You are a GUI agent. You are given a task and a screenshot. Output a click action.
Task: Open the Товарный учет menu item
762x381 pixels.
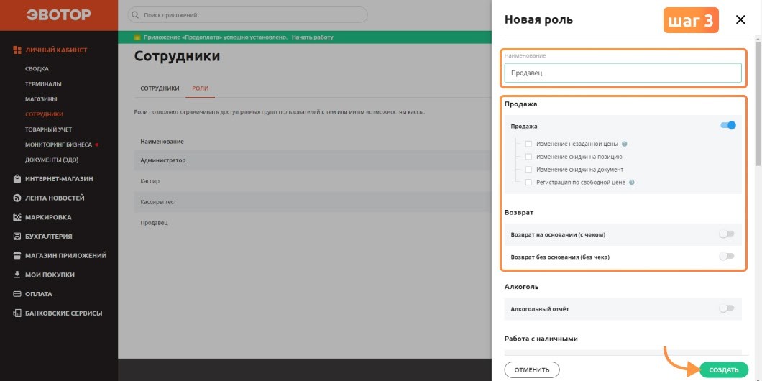pyautogui.click(x=49, y=129)
